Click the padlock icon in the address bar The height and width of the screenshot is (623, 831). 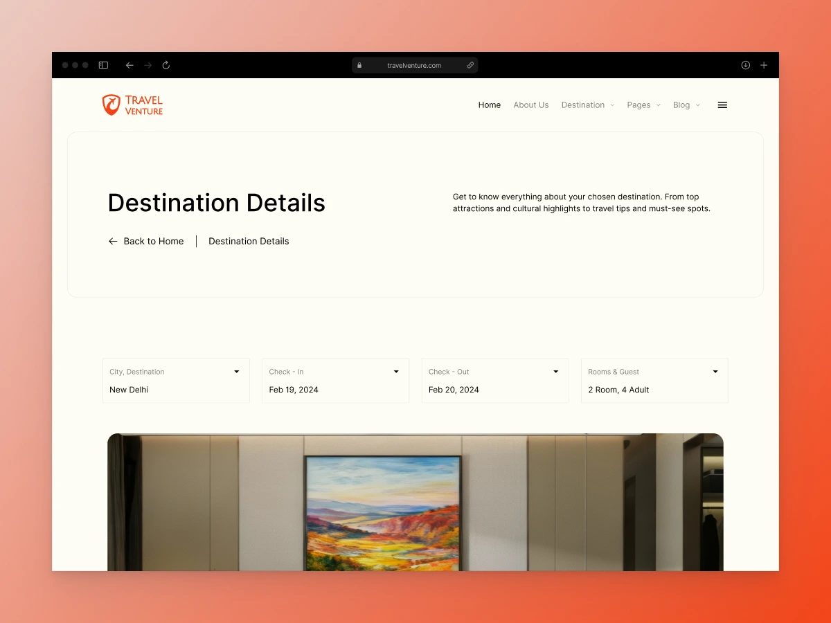[x=359, y=65]
